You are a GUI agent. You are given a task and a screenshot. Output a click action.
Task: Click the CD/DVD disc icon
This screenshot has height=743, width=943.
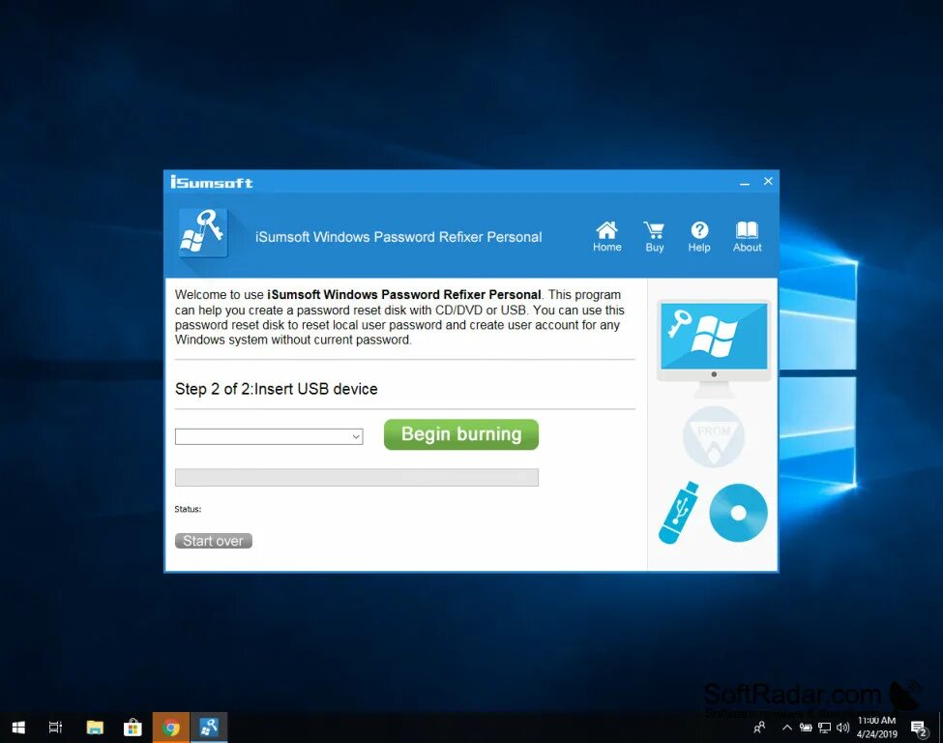coord(739,513)
